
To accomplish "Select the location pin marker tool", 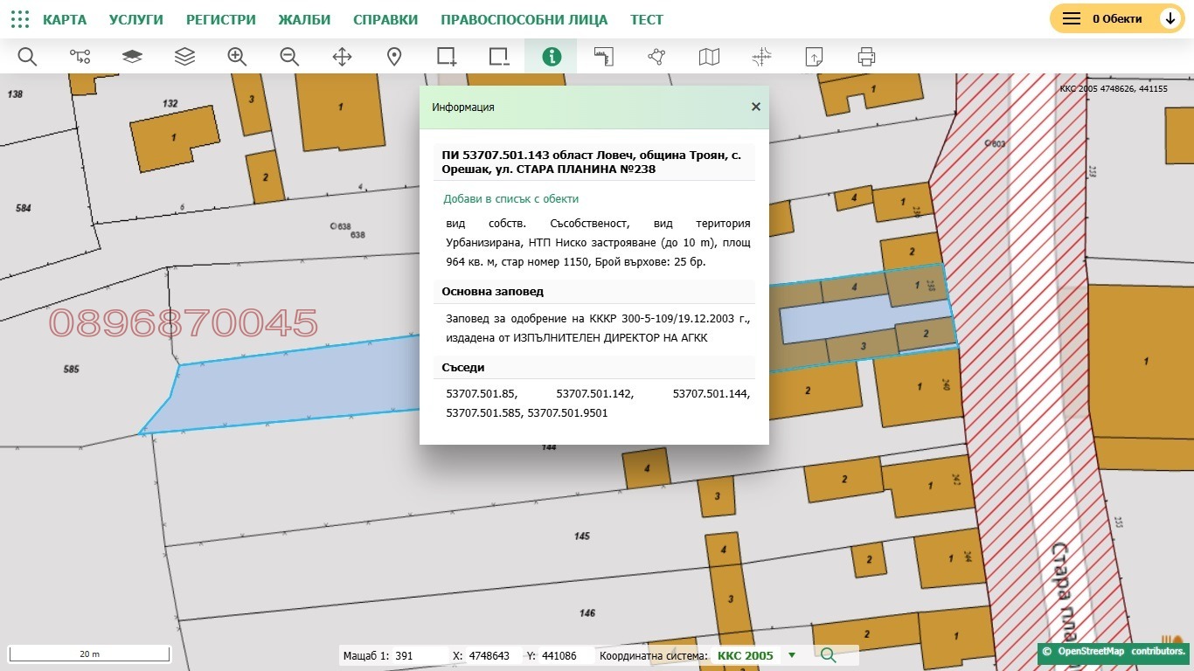I will (394, 57).
